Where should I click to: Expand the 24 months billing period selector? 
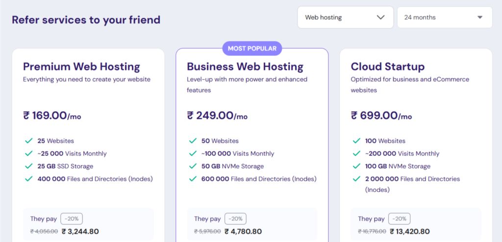coord(444,18)
